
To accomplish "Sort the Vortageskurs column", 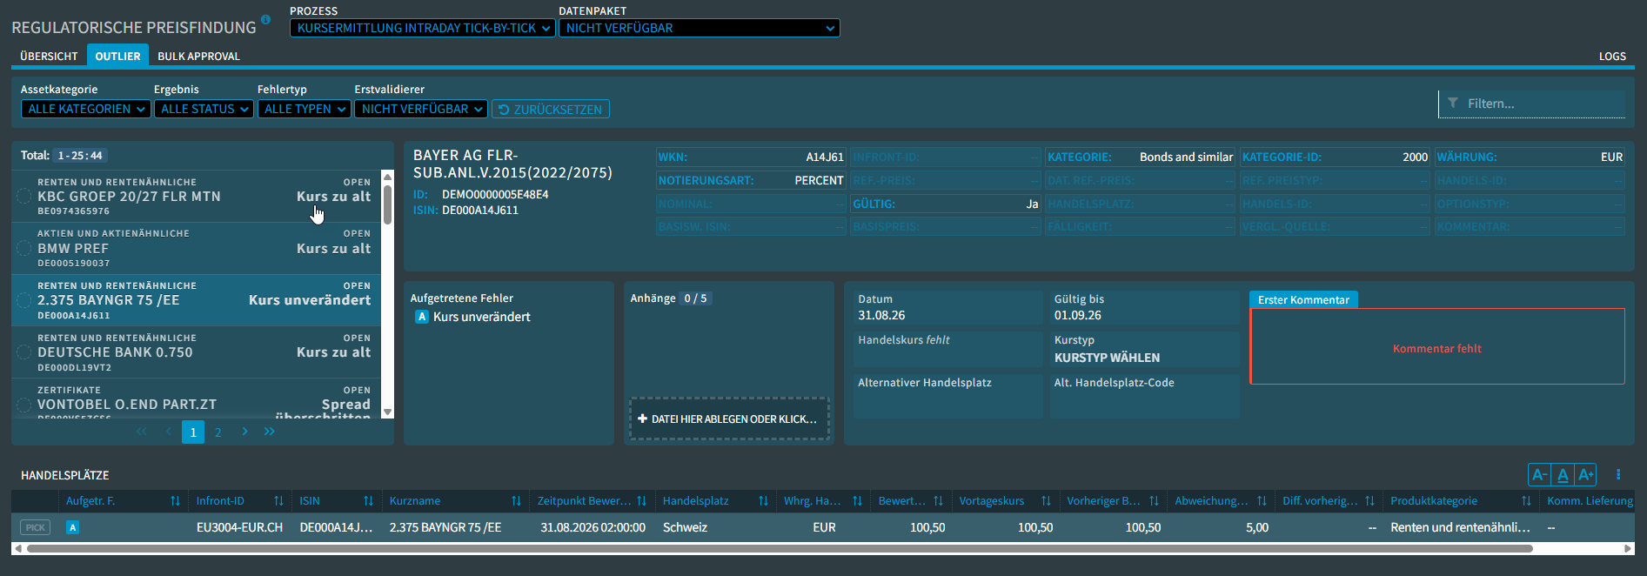I will [1046, 501].
